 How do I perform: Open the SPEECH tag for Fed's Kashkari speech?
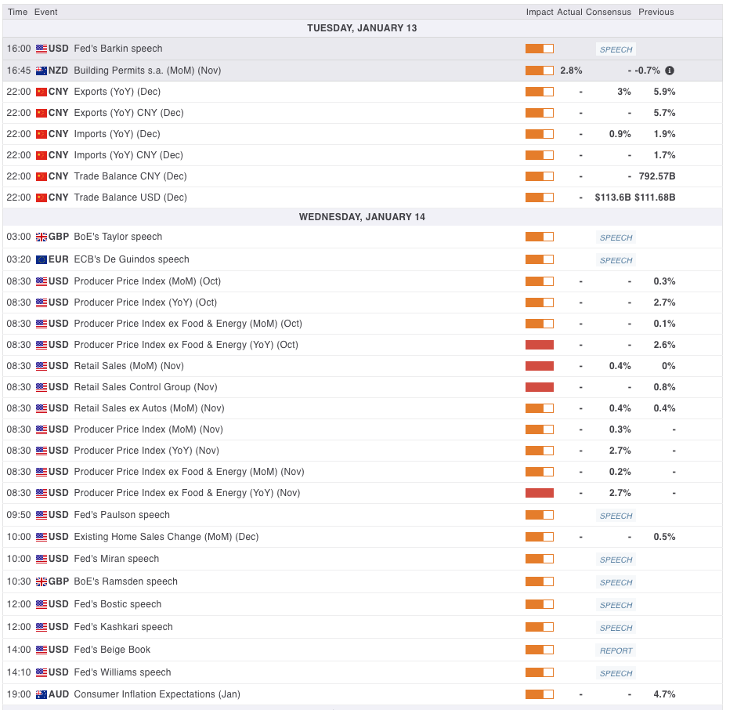click(616, 628)
